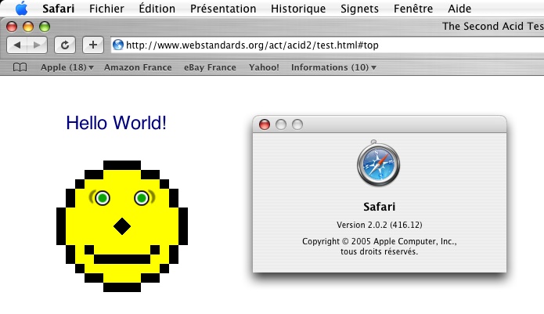Click the smiley face's black diamond nose
The width and height of the screenshot is (544, 314).
pos(122,226)
